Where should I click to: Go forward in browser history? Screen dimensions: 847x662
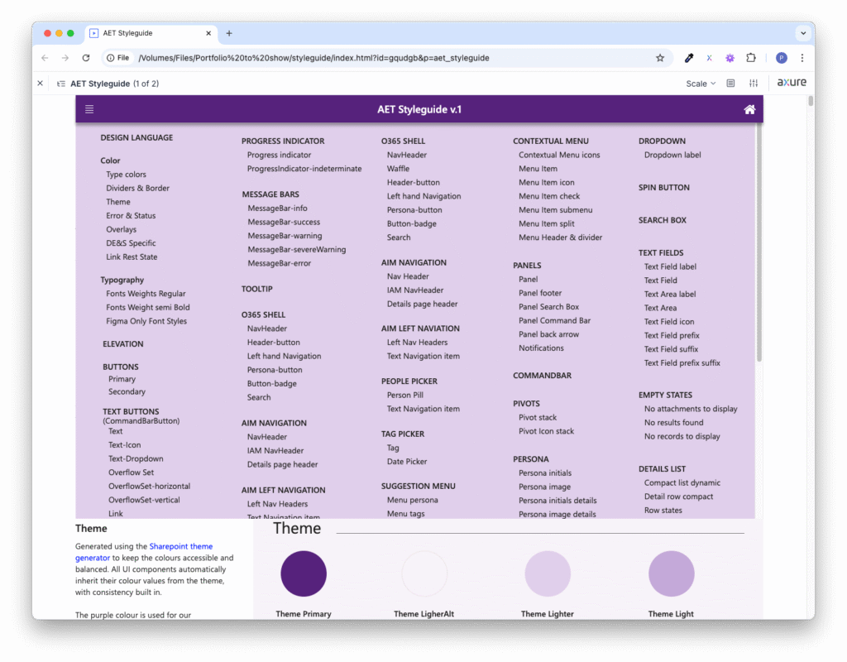tap(65, 58)
